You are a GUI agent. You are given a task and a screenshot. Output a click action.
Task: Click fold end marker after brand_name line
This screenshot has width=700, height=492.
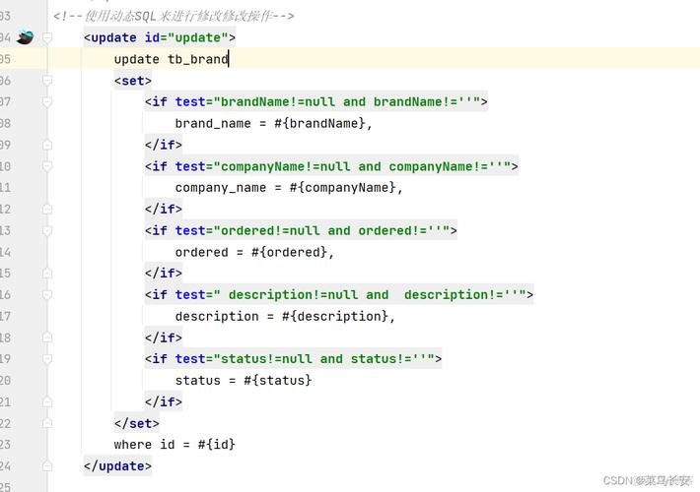click(x=47, y=145)
